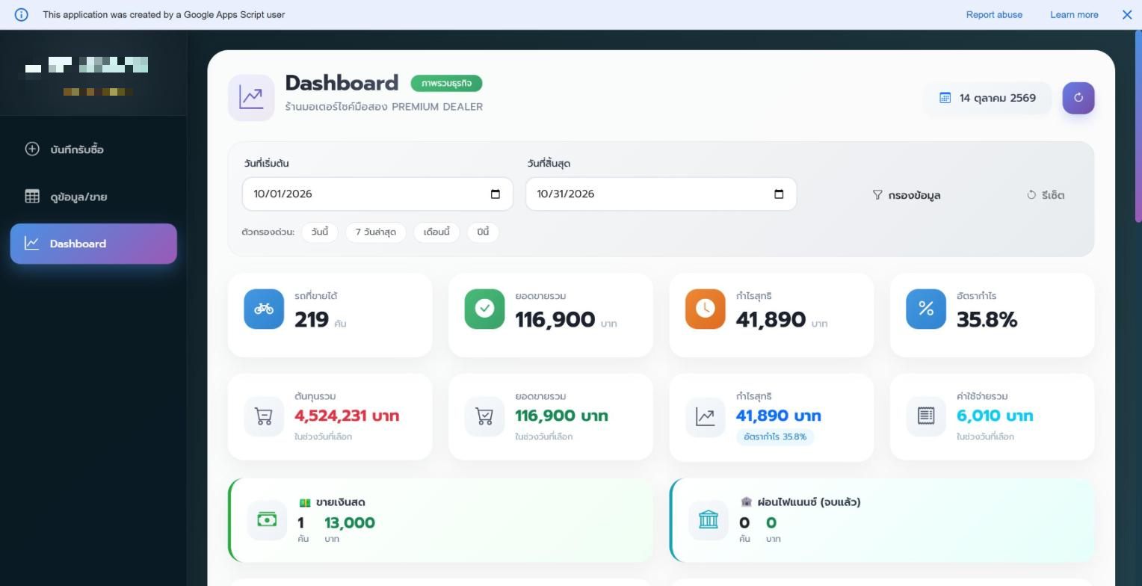Click the purple refresh icon button
1142x586 pixels.
1078,98
